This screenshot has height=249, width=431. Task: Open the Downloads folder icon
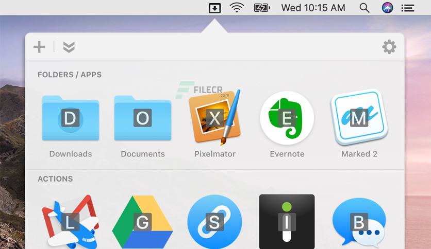(x=71, y=118)
